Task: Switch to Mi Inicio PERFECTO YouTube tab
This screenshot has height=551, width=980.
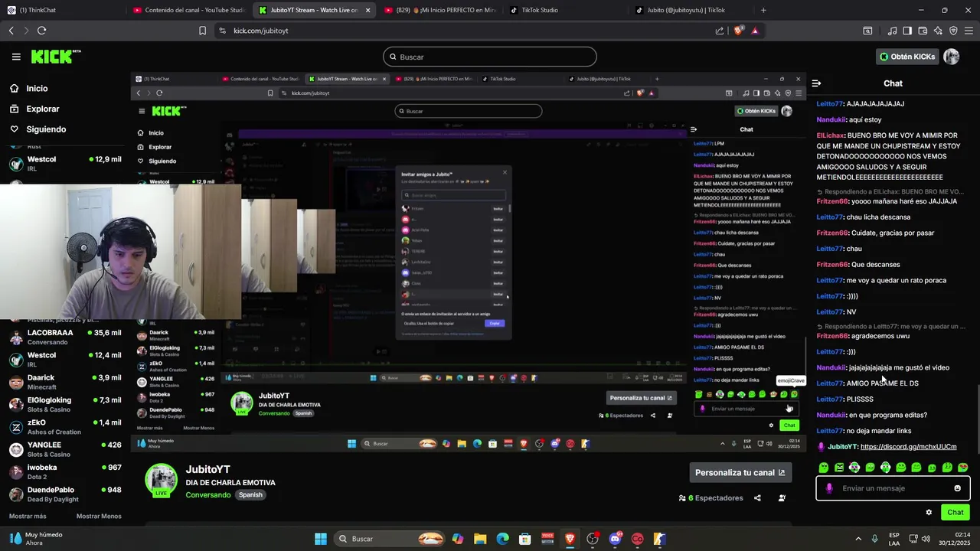Action: click(x=440, y=10)
